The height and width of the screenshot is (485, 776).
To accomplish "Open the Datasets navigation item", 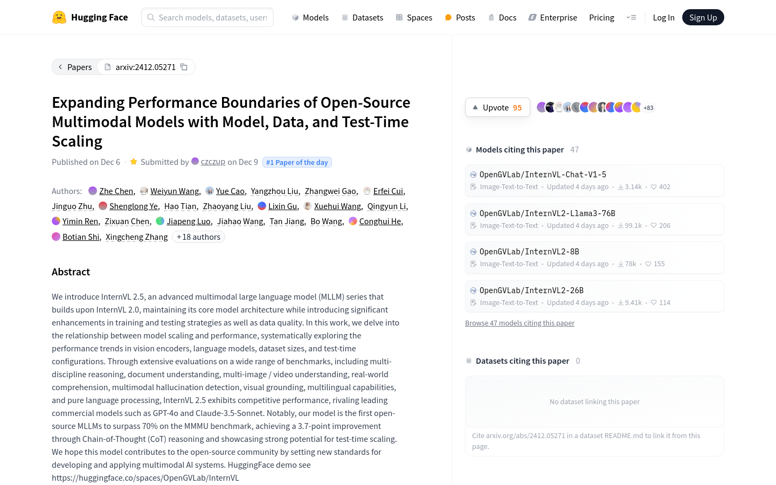I will tap(362, 18).
